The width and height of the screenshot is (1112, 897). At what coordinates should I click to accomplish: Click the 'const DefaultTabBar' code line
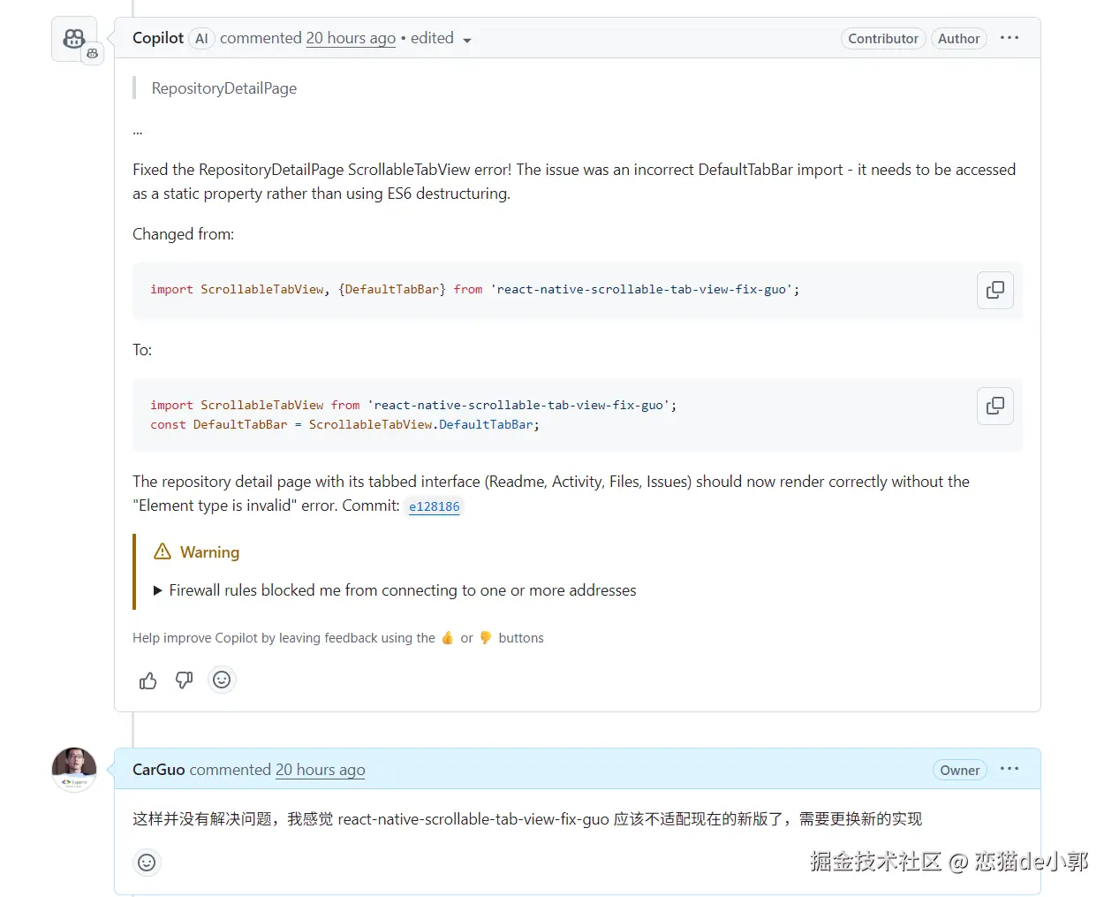click(x=344, y=425)
